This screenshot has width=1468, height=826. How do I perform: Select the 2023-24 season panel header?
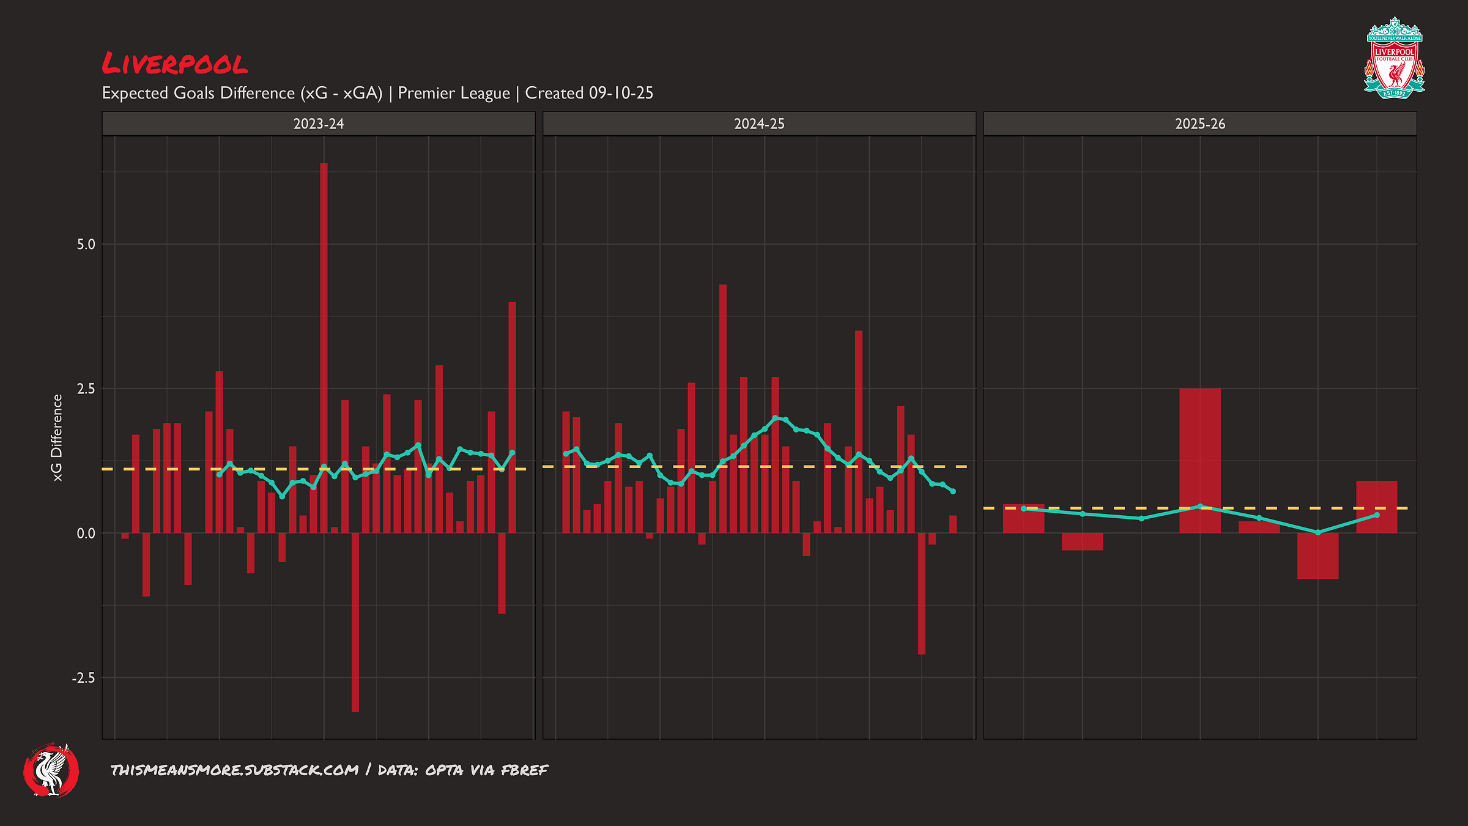(x=318, y=124)
